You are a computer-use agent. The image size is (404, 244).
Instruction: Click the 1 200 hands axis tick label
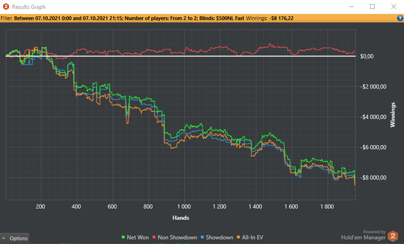(x=219, y=207)
